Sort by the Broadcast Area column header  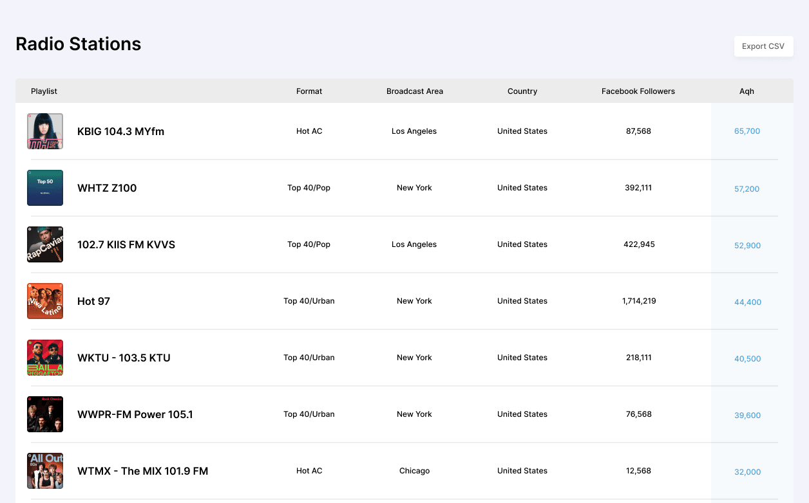414,91
